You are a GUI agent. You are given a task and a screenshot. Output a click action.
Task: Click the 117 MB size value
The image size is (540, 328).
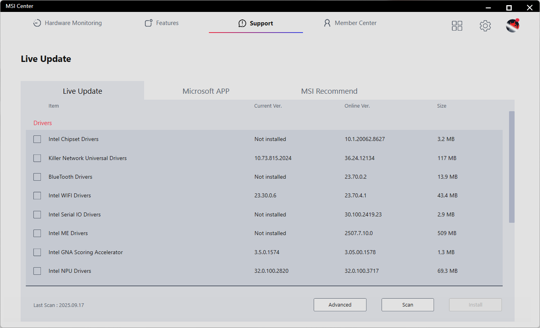point(447,158)
